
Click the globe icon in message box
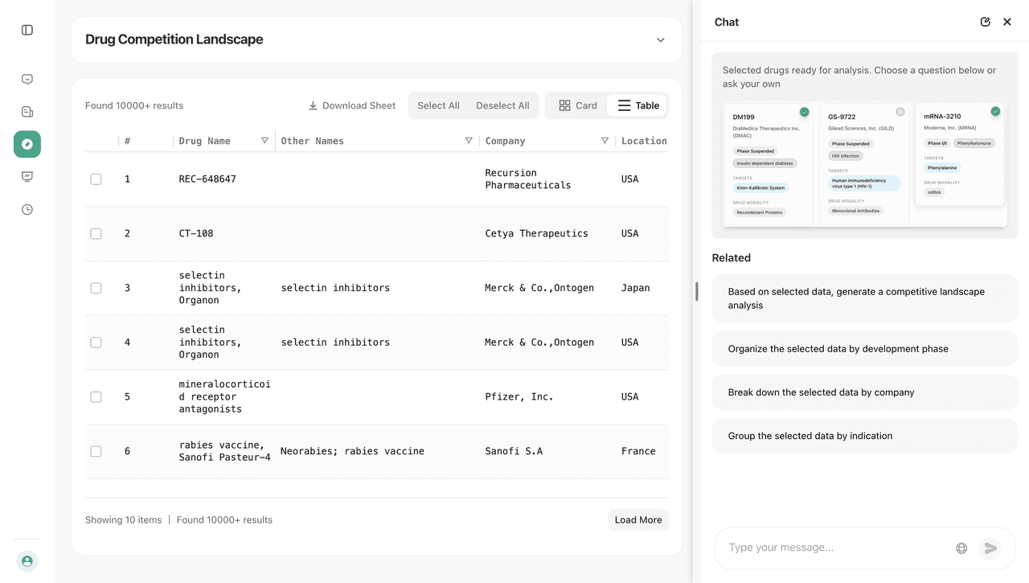(x=961, y=548)
